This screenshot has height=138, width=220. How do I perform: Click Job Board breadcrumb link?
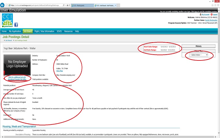[9, 40]
